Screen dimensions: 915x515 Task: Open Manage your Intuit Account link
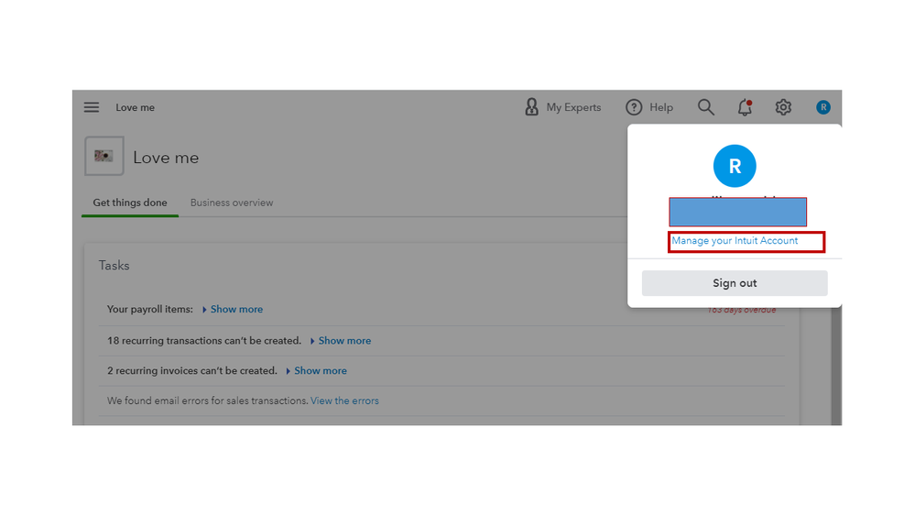click(735, 241)
